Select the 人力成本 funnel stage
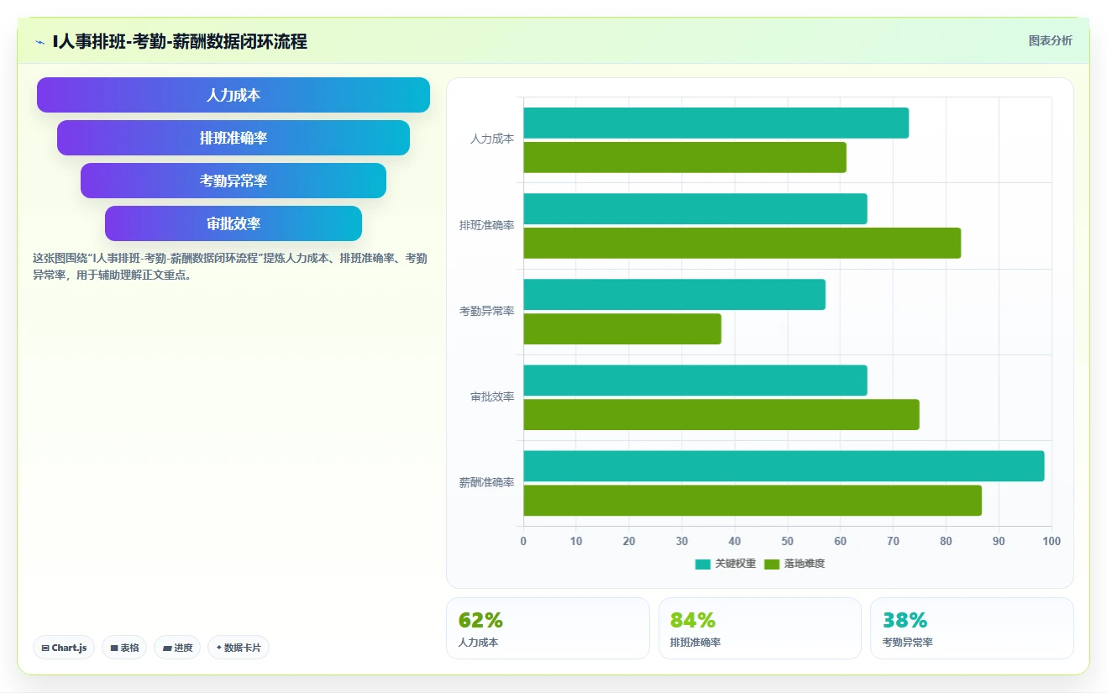 233,95
